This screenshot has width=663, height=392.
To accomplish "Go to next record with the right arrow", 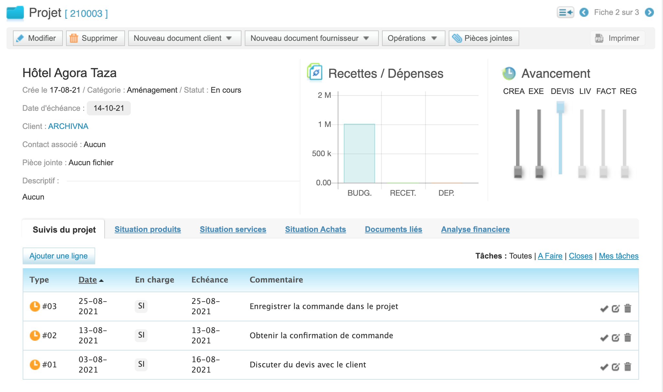I will pyautogui.click(x=649, y=13).
